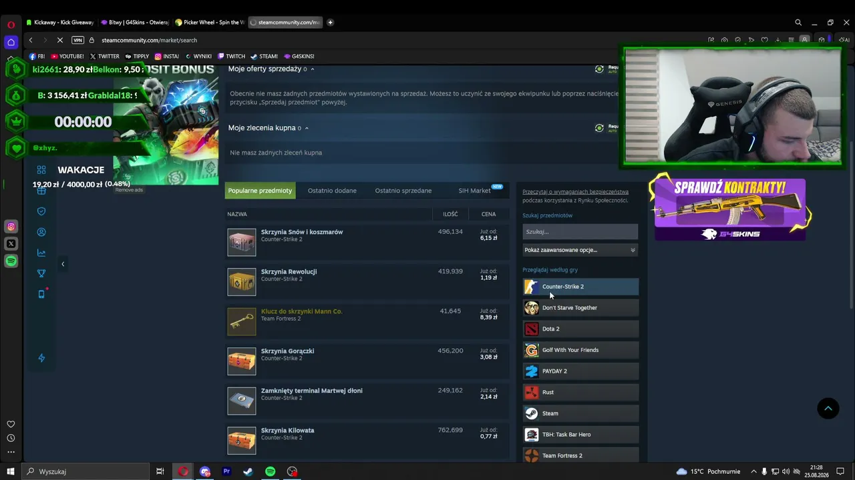Open the Opera easy setup icon
This screenshot has width=855, height=480.
(792, 40)
